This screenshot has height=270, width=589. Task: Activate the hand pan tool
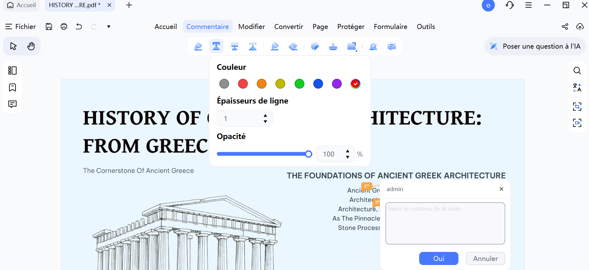point(31,46)
